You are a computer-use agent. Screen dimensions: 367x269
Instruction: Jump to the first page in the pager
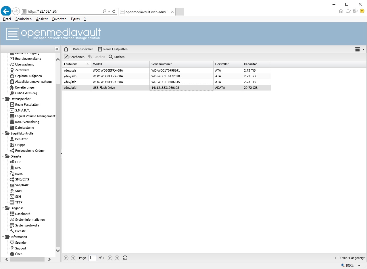tap(66, 258)
